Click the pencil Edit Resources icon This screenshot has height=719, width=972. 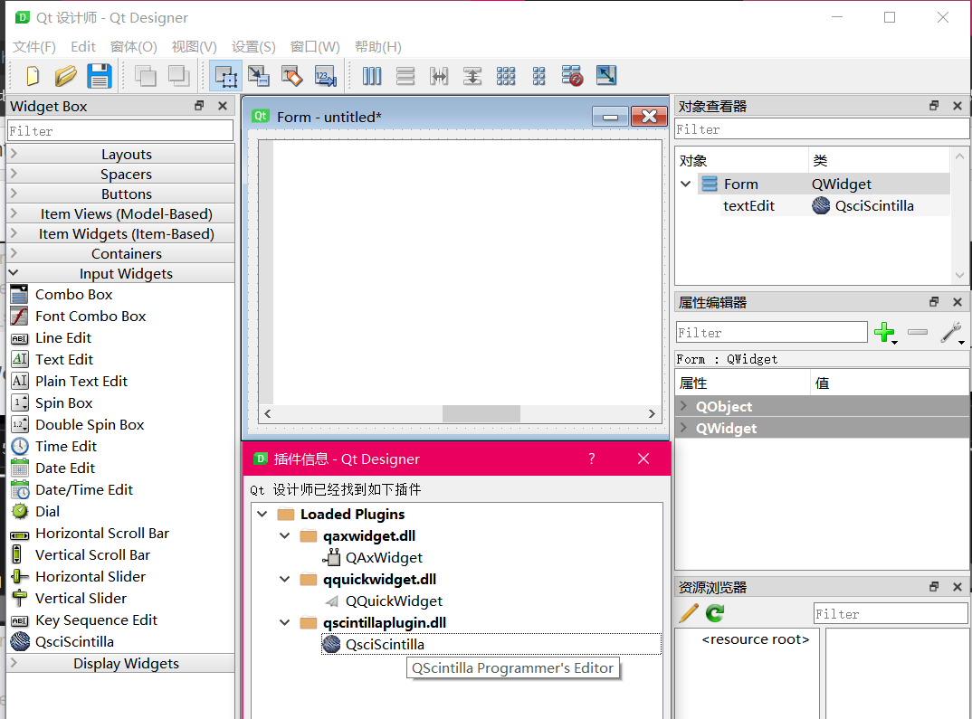coord(689,613)
